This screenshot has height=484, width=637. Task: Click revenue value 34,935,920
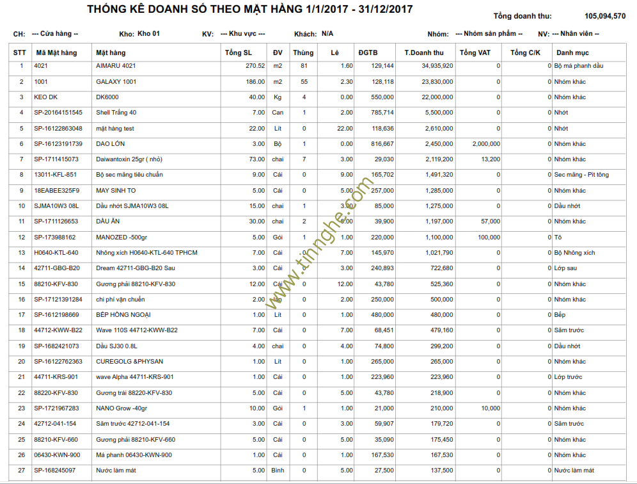(437, 66)
